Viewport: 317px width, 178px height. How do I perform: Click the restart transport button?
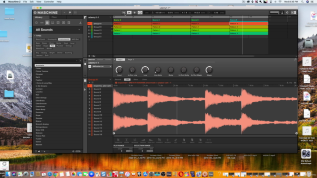123,12
